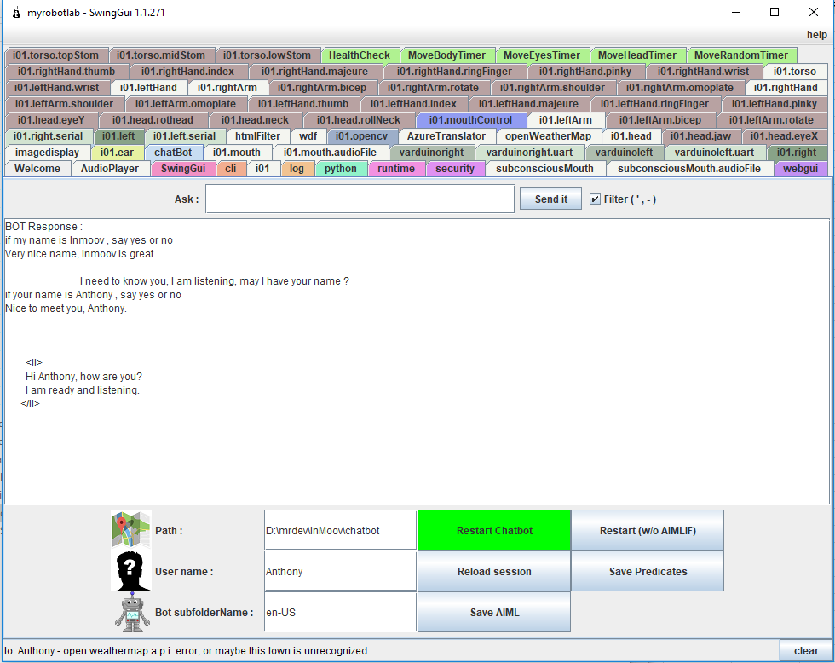Click the robot icon next to Bot subfolderName
The image size is (835, 663).
(130, 612)
